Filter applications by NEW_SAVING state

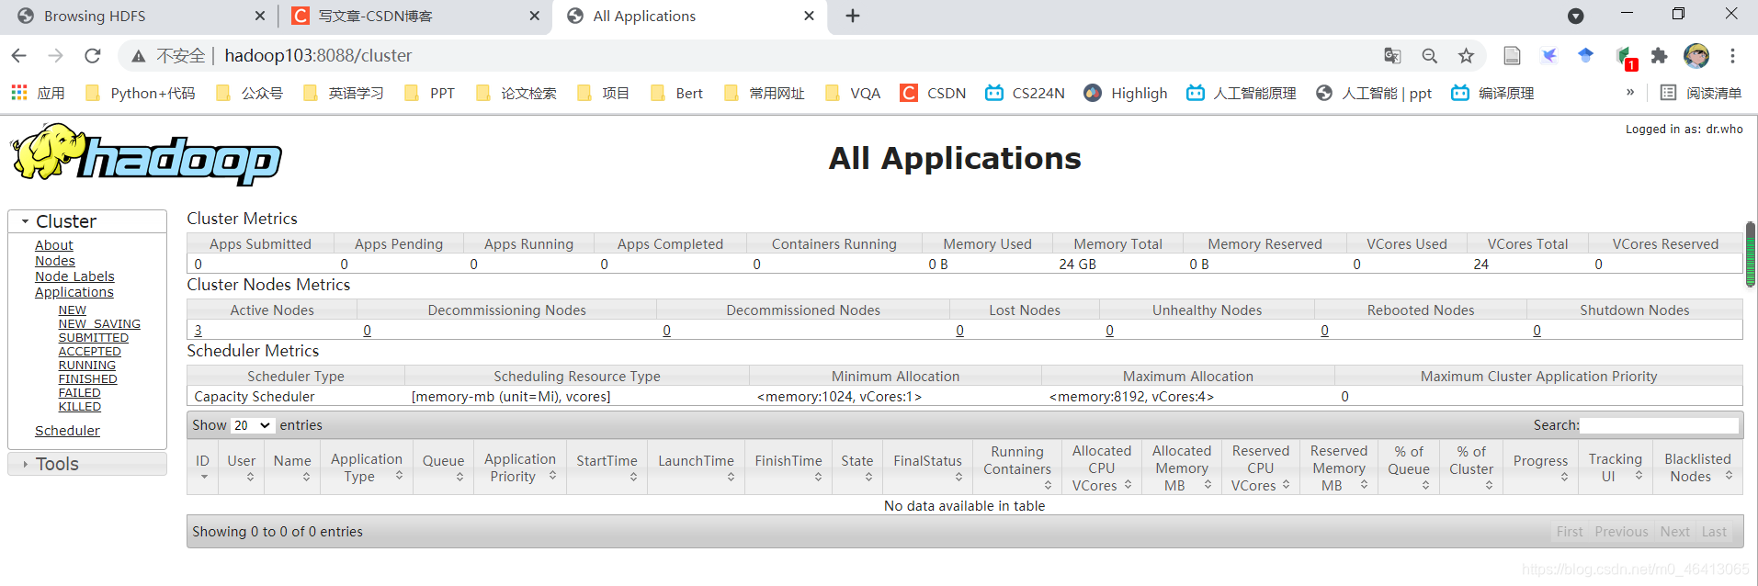point(99,323)
